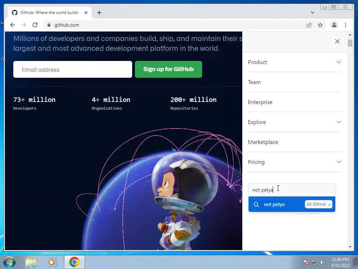Open Windows Media Player taskbar icon
Viewport: 358px width, 269px height.
(52, 262)
